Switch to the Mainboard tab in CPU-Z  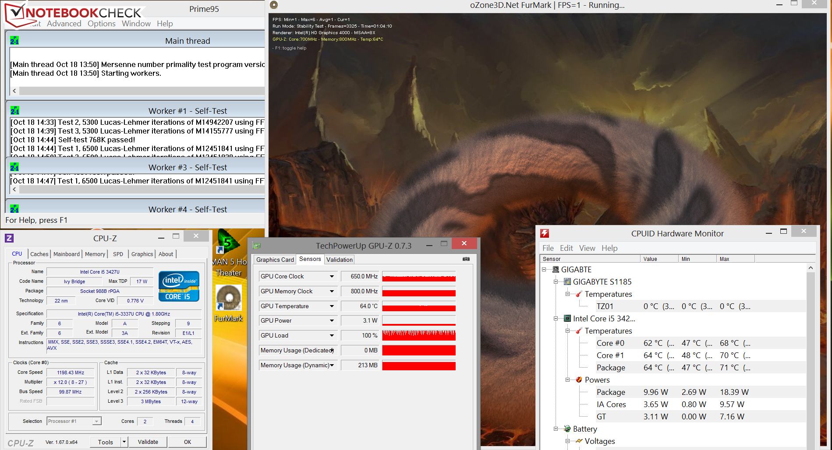(x=67, y=254)
